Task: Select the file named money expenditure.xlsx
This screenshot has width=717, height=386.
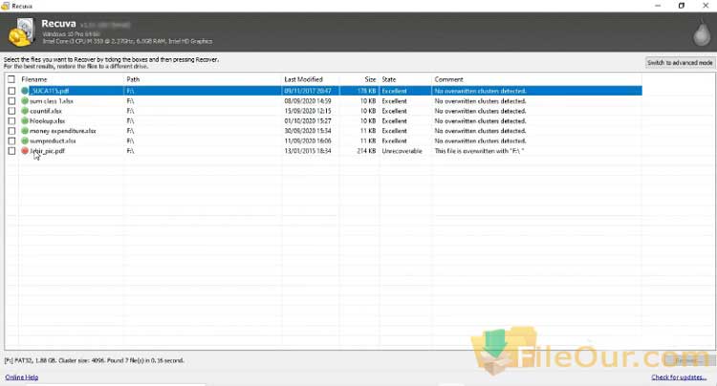Action: (x=63, y=131)
